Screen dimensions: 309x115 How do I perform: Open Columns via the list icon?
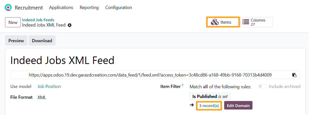tap(246, 22)
